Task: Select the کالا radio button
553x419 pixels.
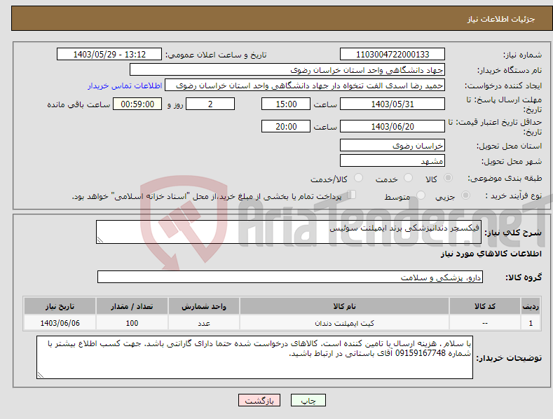Action: (x=448, y=178)
